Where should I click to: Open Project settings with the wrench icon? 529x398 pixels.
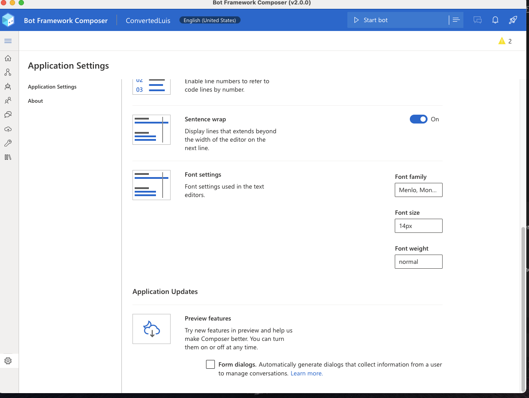[8, 143]
